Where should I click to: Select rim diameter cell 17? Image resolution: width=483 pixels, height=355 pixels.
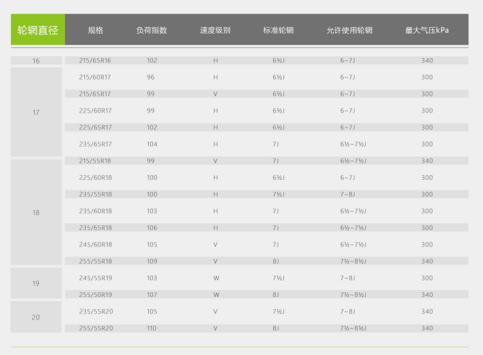point(36,112)
